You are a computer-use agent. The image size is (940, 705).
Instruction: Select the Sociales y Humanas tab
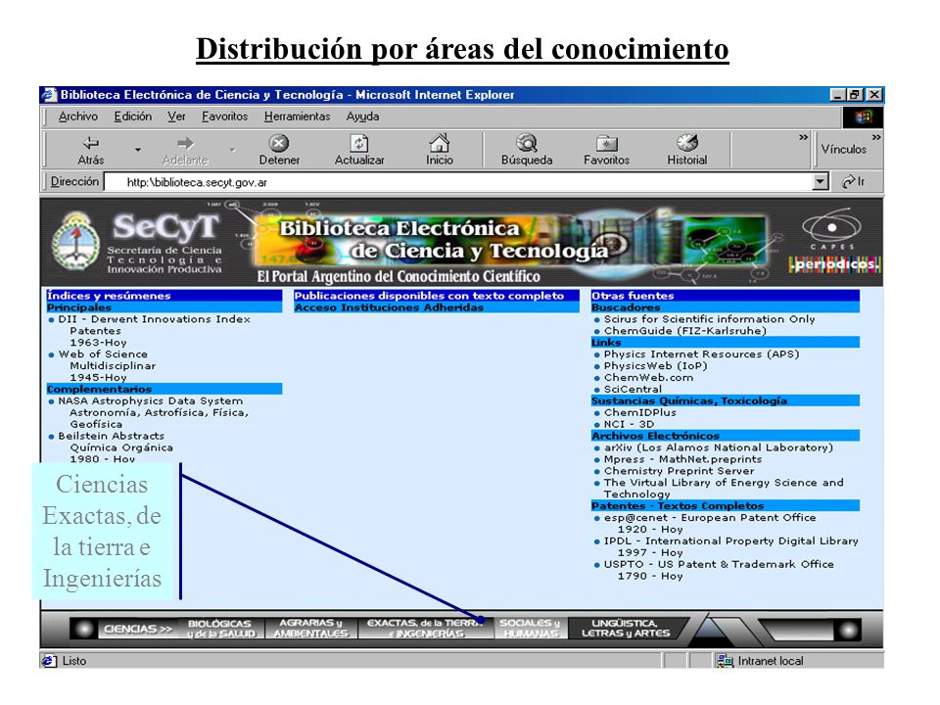tap(530, 629)
